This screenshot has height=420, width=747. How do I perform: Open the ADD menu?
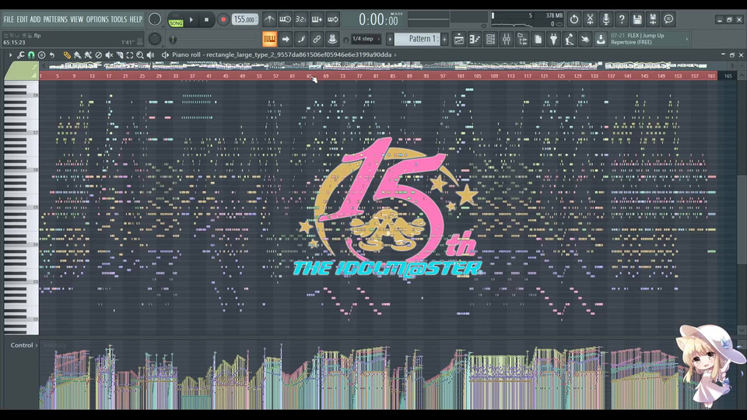[35, 19]
